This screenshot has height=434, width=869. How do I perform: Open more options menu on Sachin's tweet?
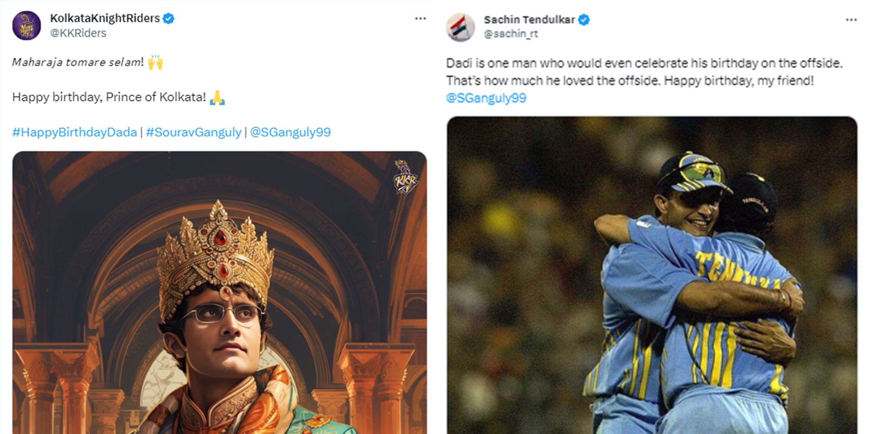click(x=851, y=19)
